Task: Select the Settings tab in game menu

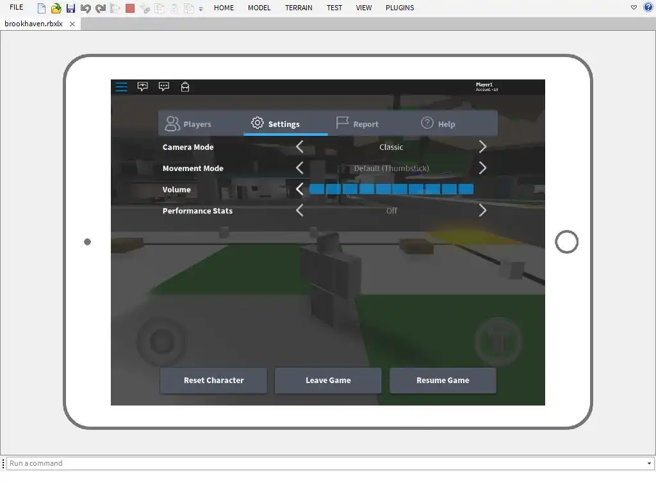Action: click(x=285, y=124)
